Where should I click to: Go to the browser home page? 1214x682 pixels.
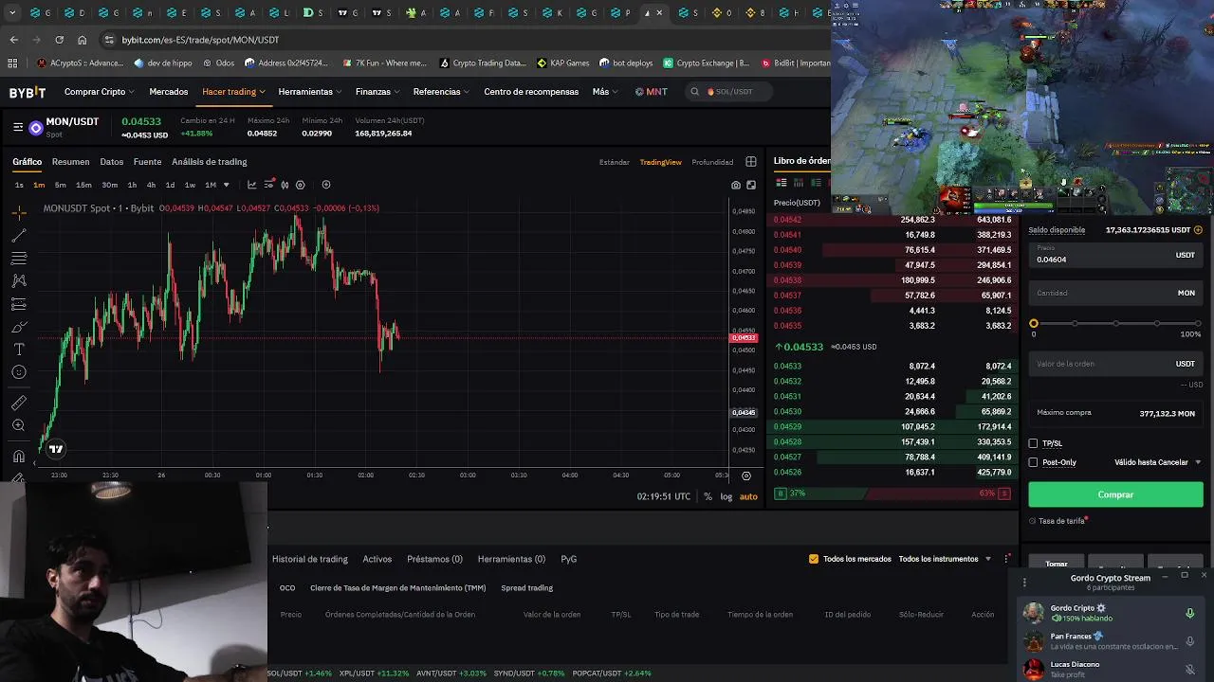click(x=83, y=40)
